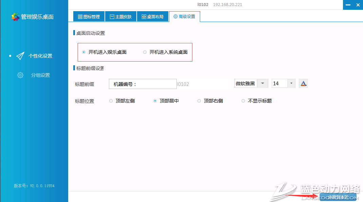Select the paper plane icon beside 个性化设置
This screenshot has height=202, width=363.
coord(21,56)
